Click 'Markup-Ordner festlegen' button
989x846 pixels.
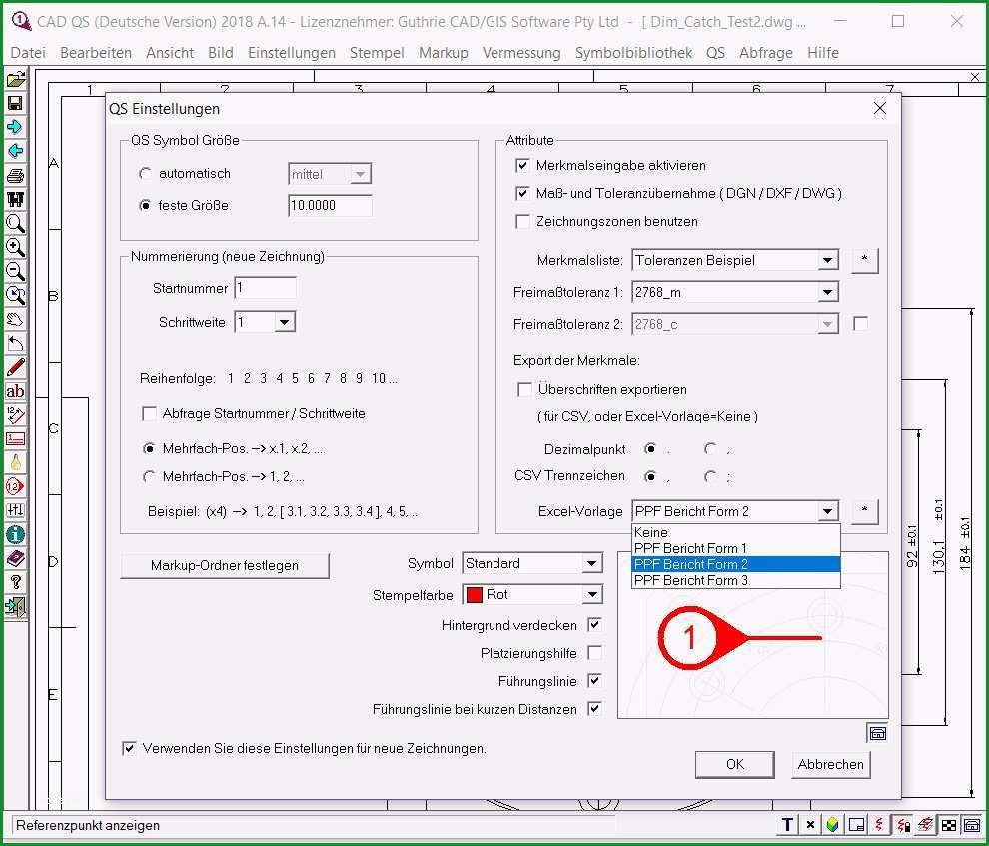225,565
